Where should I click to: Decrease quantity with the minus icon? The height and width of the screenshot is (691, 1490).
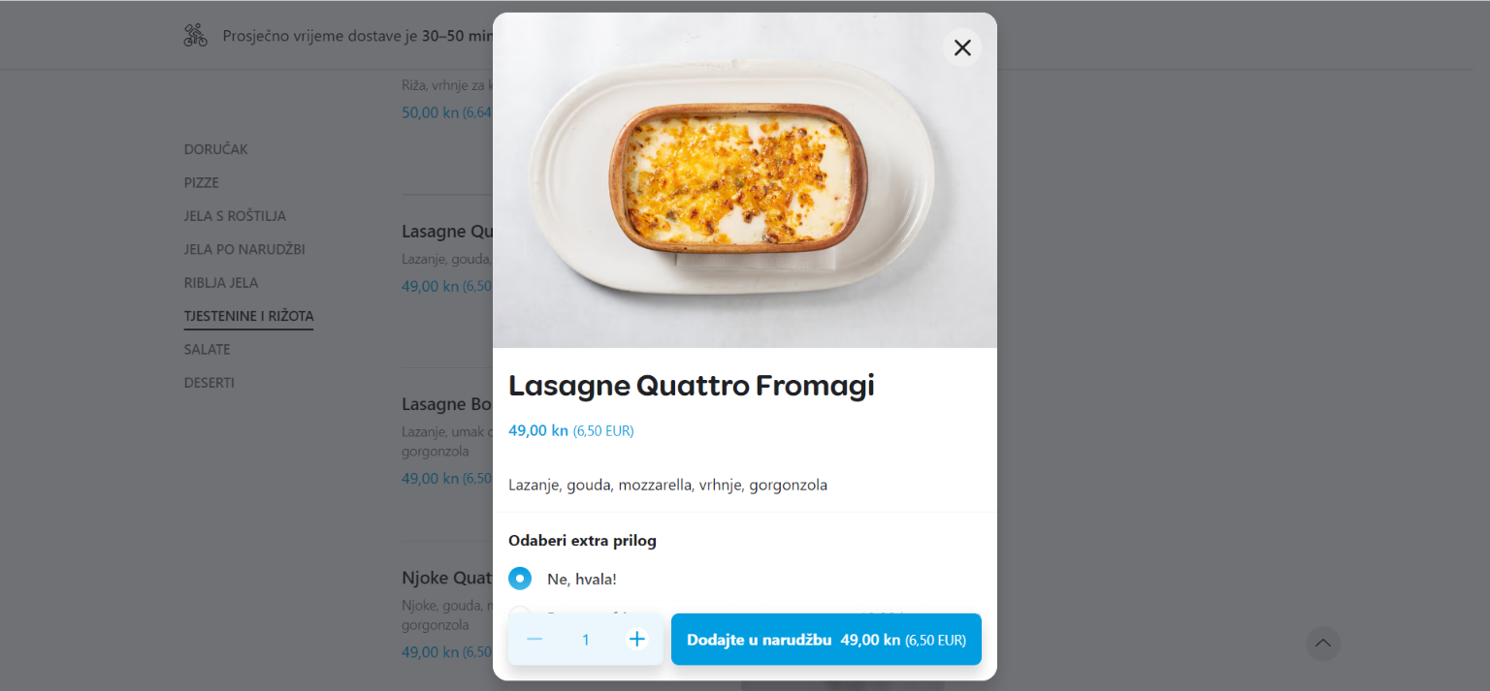(534, 640)
